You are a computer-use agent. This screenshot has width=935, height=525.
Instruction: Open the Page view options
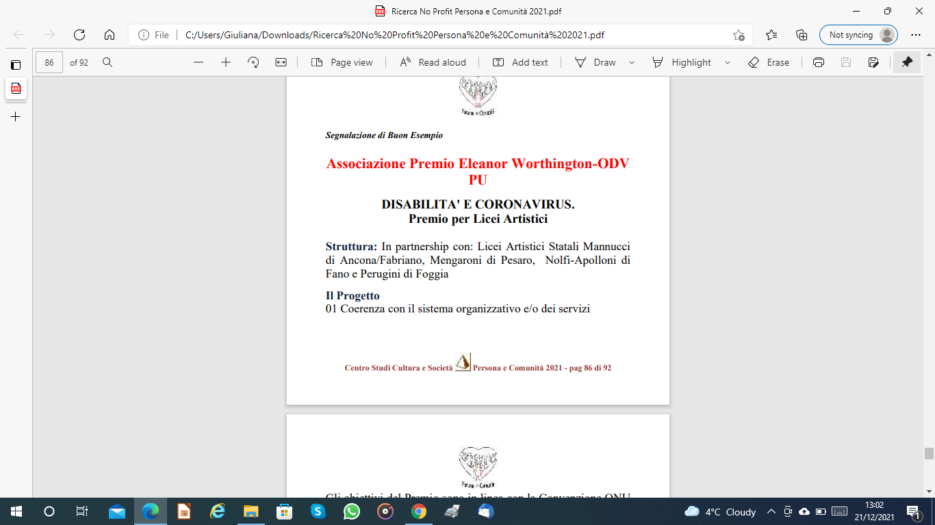(342, 62)
